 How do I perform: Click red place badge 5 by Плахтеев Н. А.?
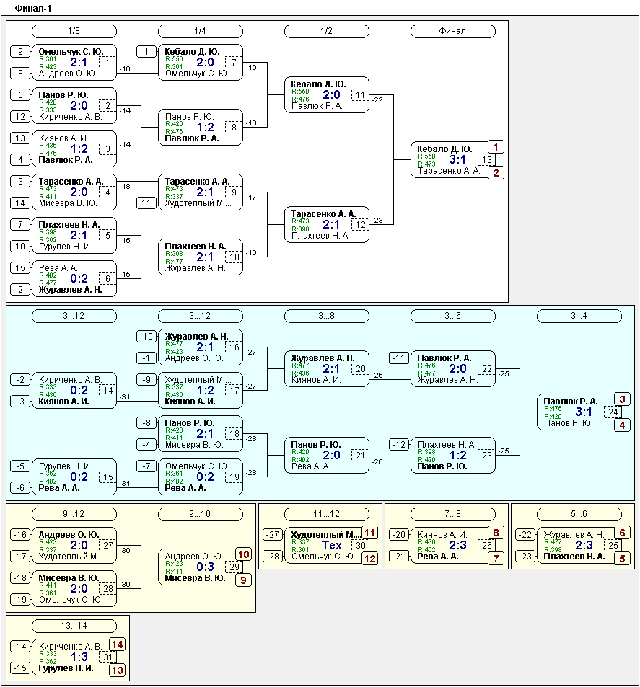[623, 559]
